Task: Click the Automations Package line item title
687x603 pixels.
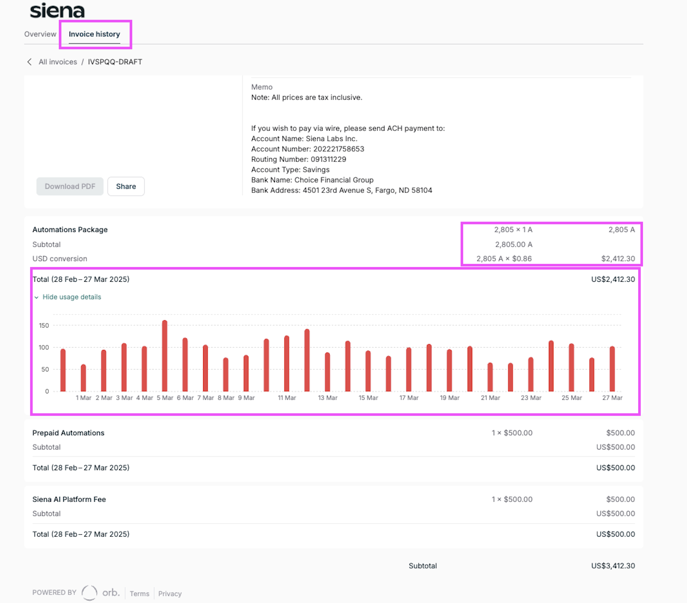Action: coord(70,230)
